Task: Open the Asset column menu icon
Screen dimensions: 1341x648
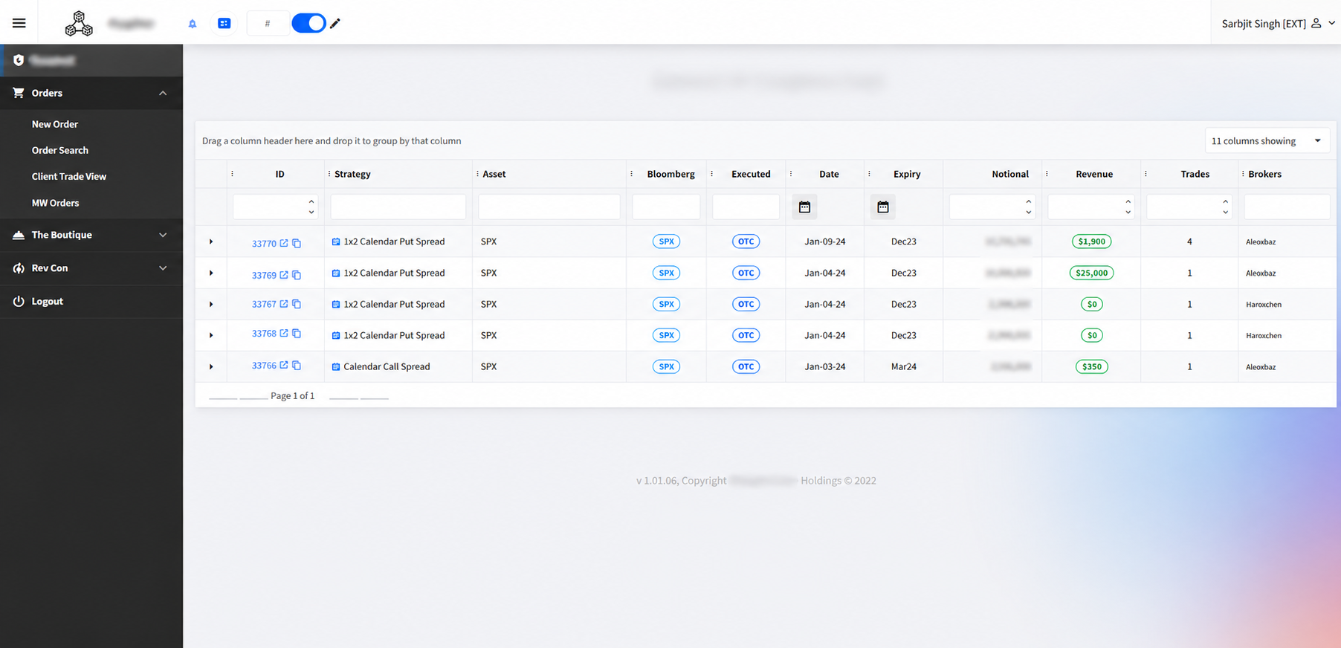Action: tap(477, 174)
